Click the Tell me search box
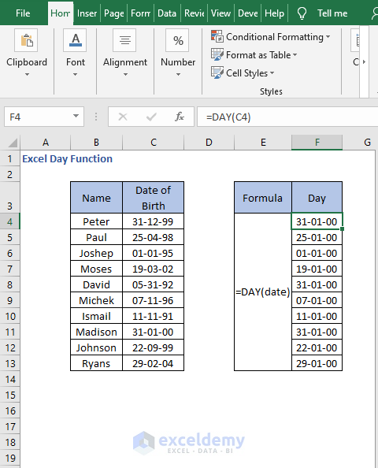This screenshot has height=468, width=378. tap(332, 13)
